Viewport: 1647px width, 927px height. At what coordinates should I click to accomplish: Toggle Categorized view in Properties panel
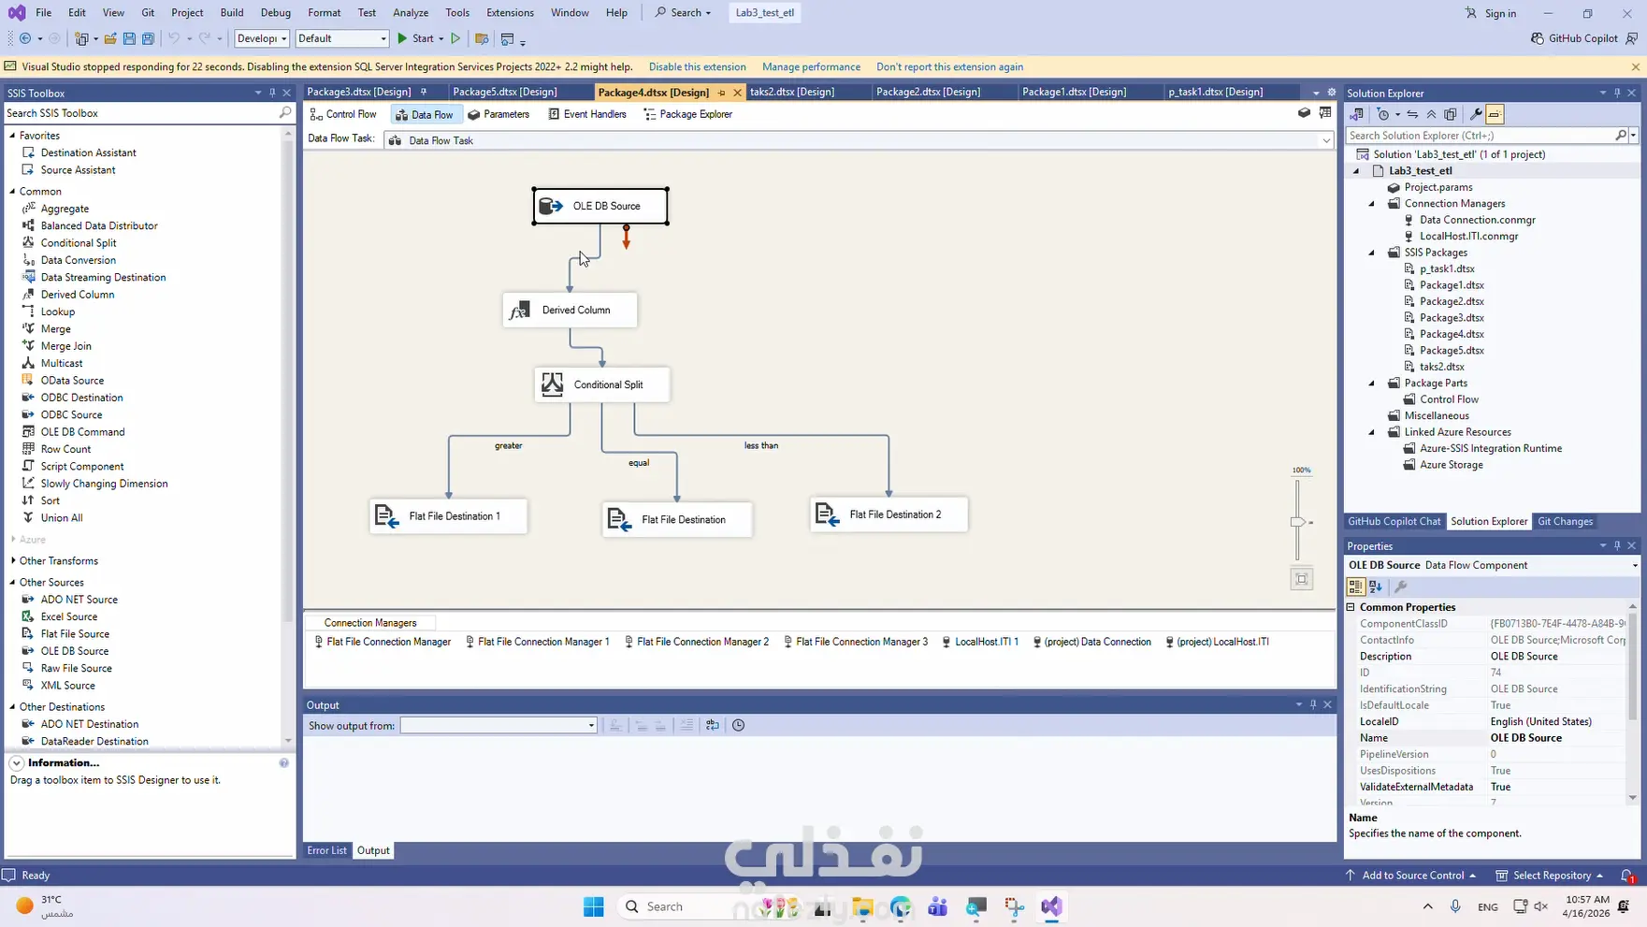pyautogui.click(x=1355, y=587)
